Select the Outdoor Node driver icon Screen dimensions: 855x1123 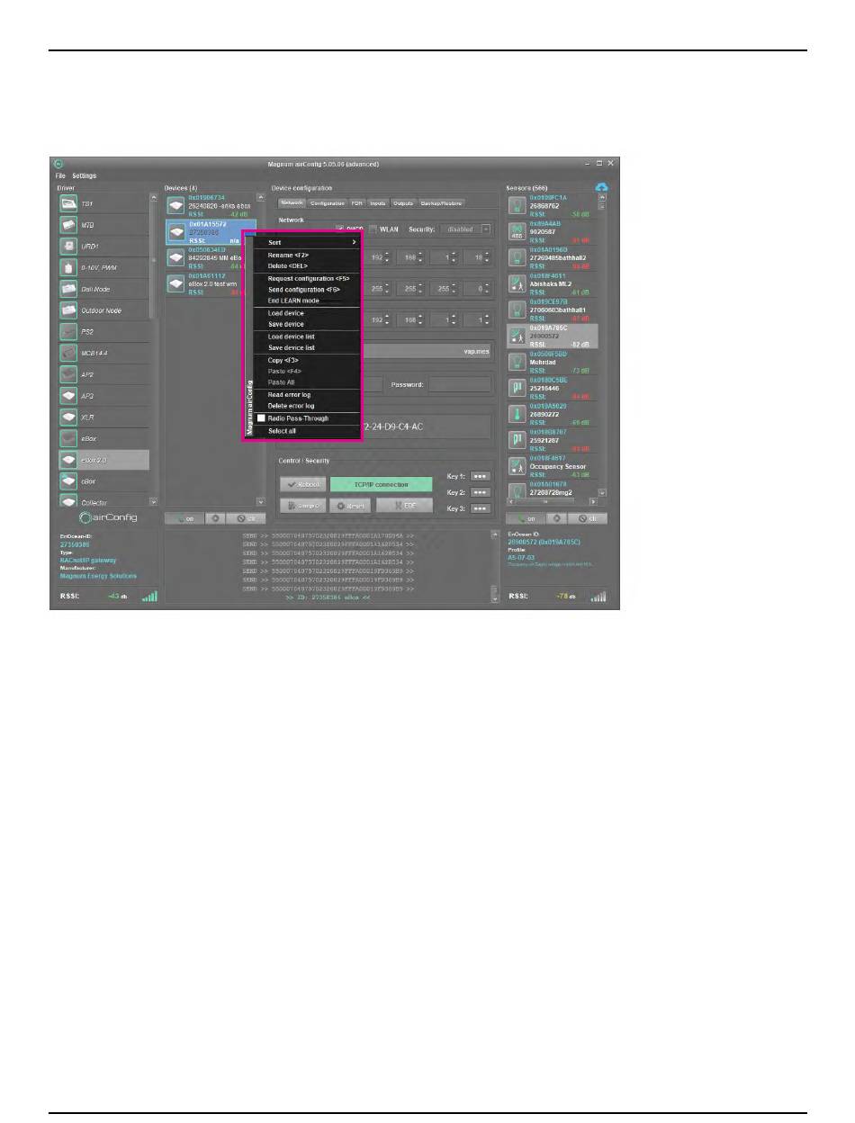click(x=69, y=310)
